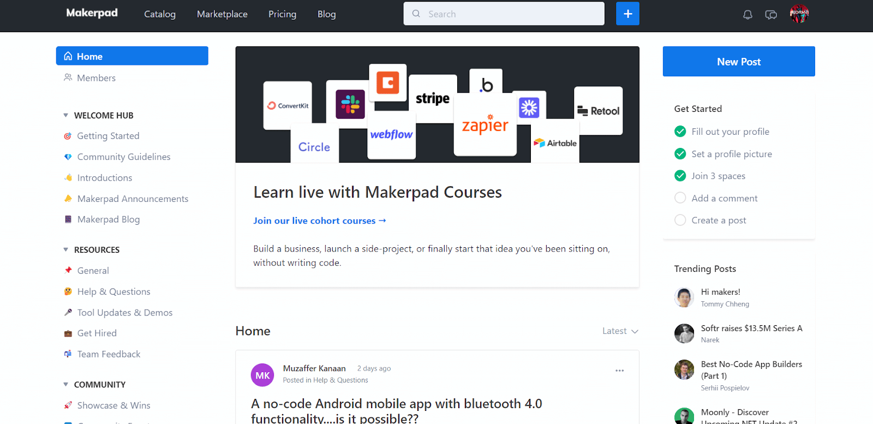Click the Getting Started target icon
The height and width of the screenshot is (424, 873).
pos(68,136)
